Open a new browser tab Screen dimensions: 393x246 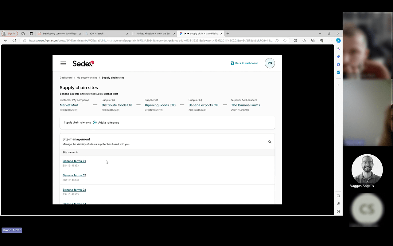228,34
